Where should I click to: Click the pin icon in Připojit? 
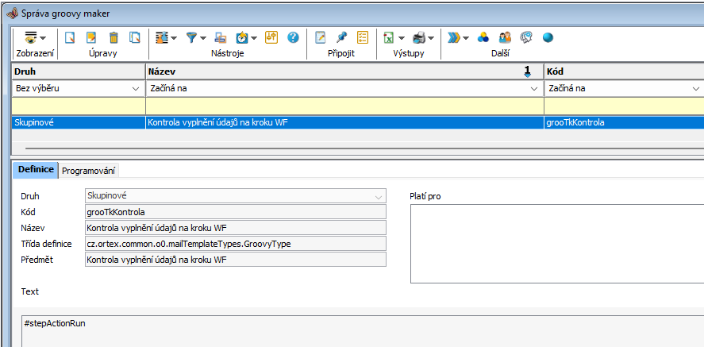pyautogui.click(x=341, y=37)
